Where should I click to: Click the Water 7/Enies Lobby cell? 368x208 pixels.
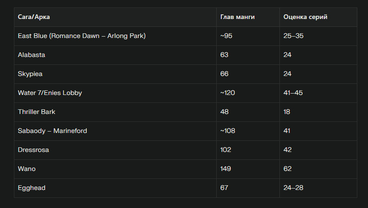tap(50, 93)
